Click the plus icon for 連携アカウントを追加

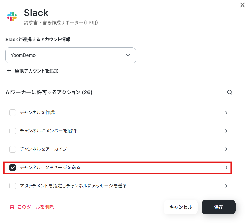(x=9, y=71)
